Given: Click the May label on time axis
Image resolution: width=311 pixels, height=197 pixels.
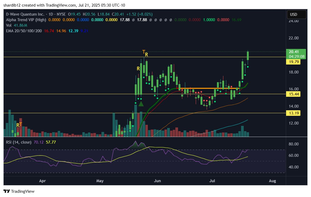Looking at the screenshot, I should point(100,181).
